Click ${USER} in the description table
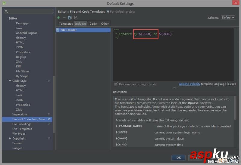This screenshot has width=241, height=165. [121, 132]
